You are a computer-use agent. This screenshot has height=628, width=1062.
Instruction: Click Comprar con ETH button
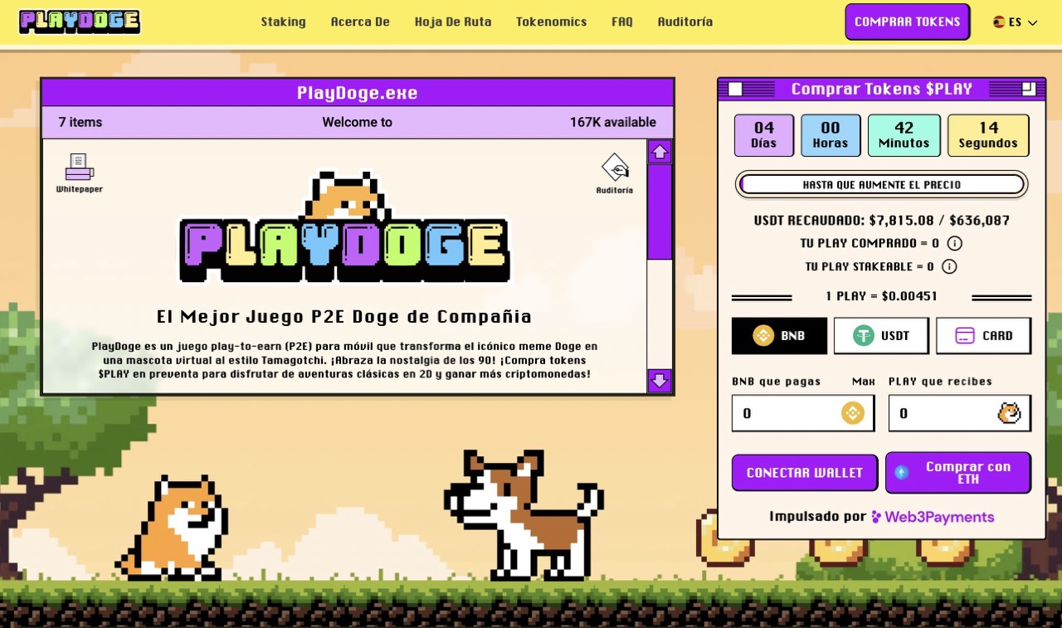958,472
